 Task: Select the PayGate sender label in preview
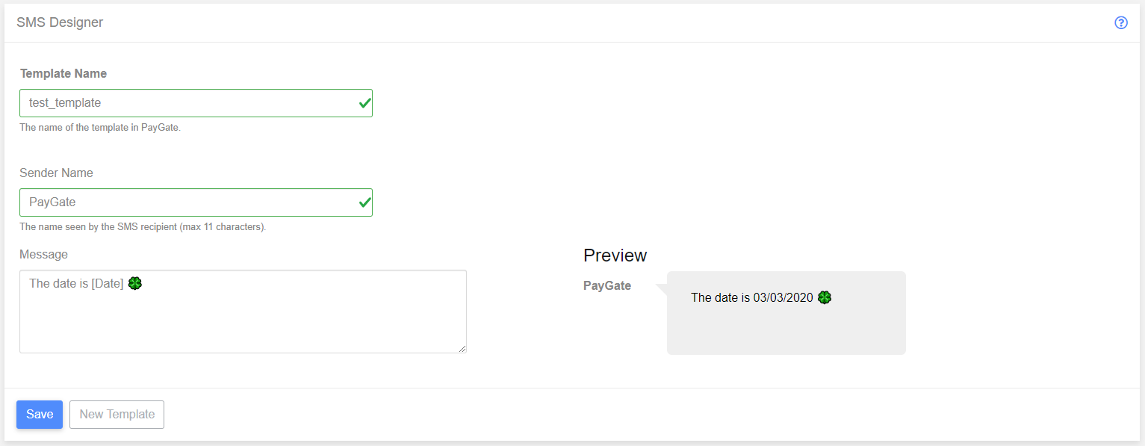[x=607, y=285]
